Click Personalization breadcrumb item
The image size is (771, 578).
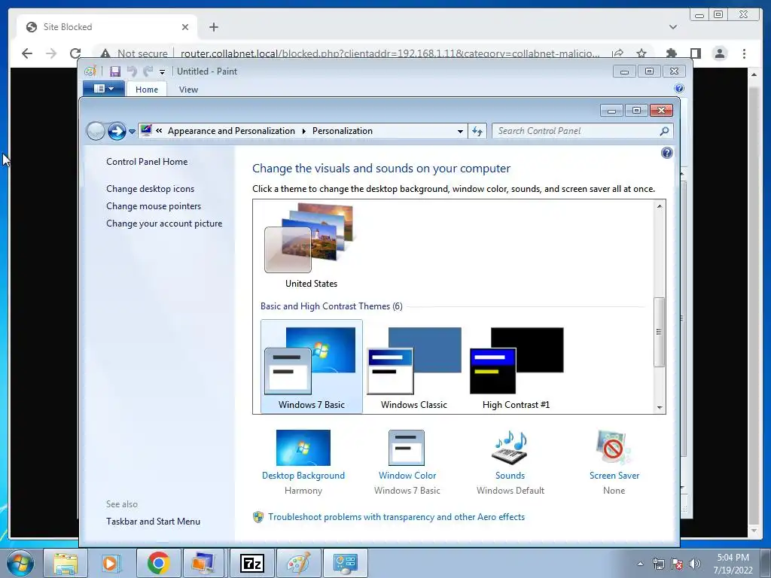343,131
